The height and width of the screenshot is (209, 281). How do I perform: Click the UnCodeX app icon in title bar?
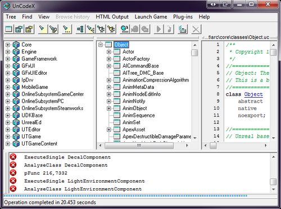[7, 6]
